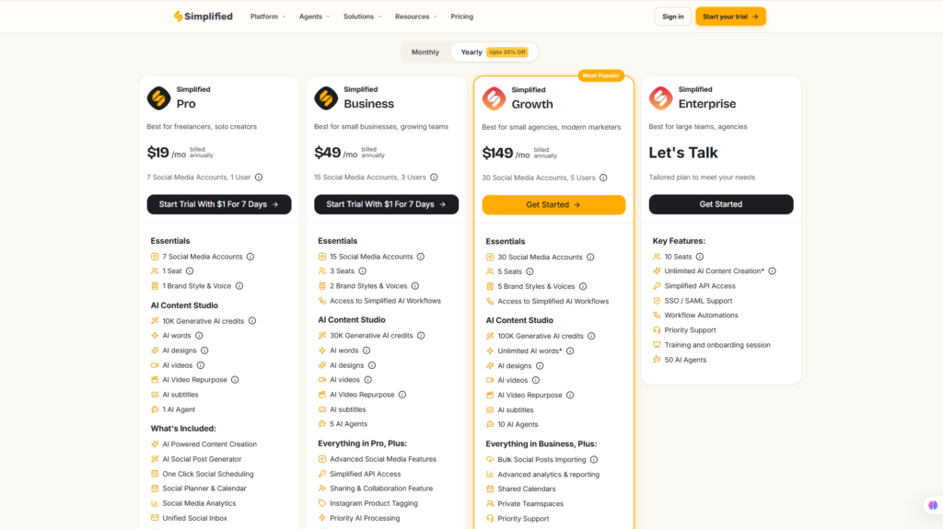Image resolution: width=943 pixels, height=529 pixels.
Task: Click the SSO / SAML Support text
Action: point(698,301)
